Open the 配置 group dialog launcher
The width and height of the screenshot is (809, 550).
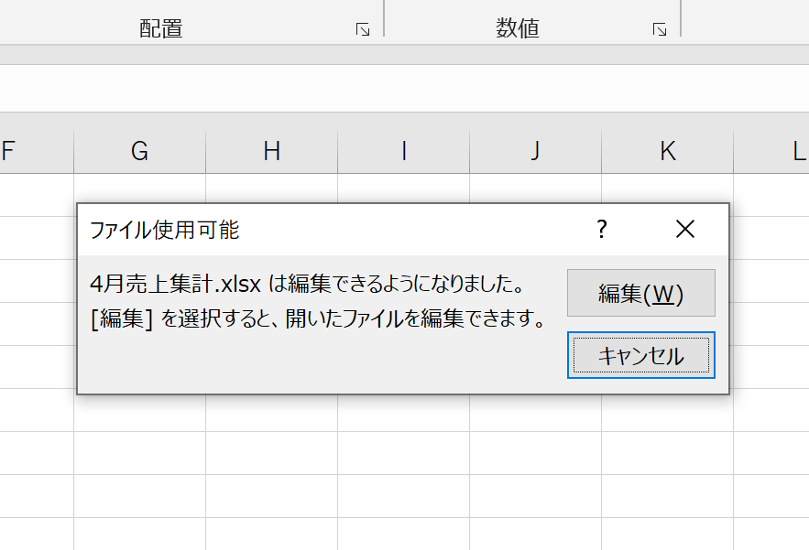point(363,30)
